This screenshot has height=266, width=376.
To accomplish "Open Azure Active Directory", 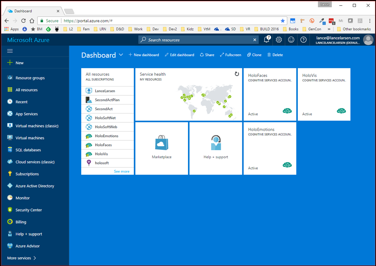I will click(35, 186).
